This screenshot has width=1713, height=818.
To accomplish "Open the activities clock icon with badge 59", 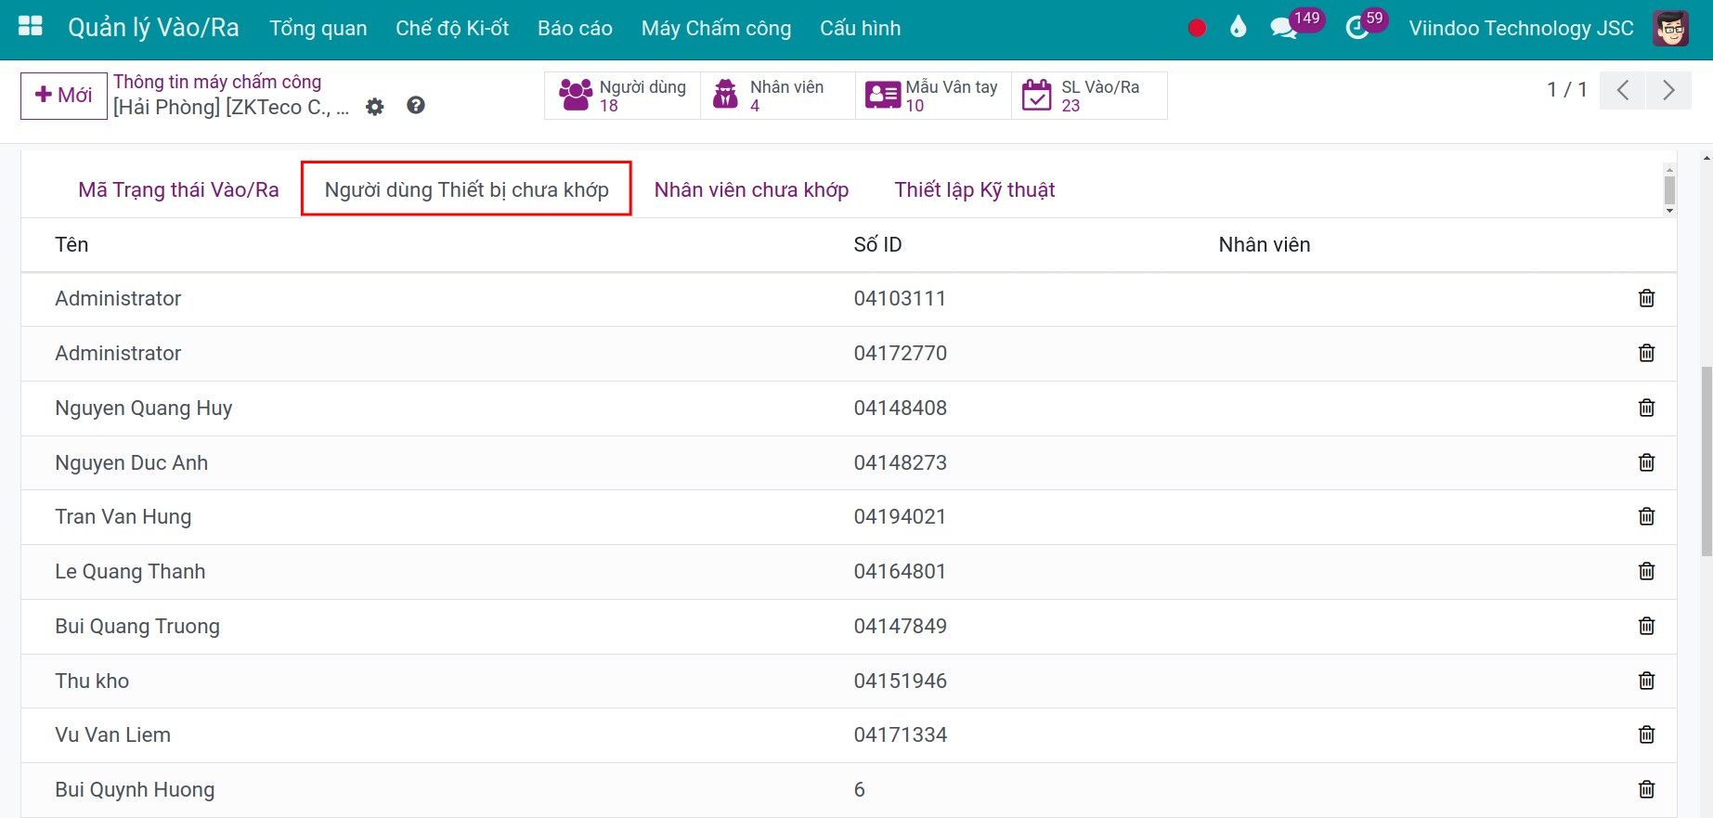I will (x=1357, y=28).
